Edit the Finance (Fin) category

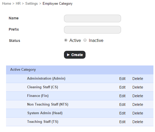[x=122, y=96]
